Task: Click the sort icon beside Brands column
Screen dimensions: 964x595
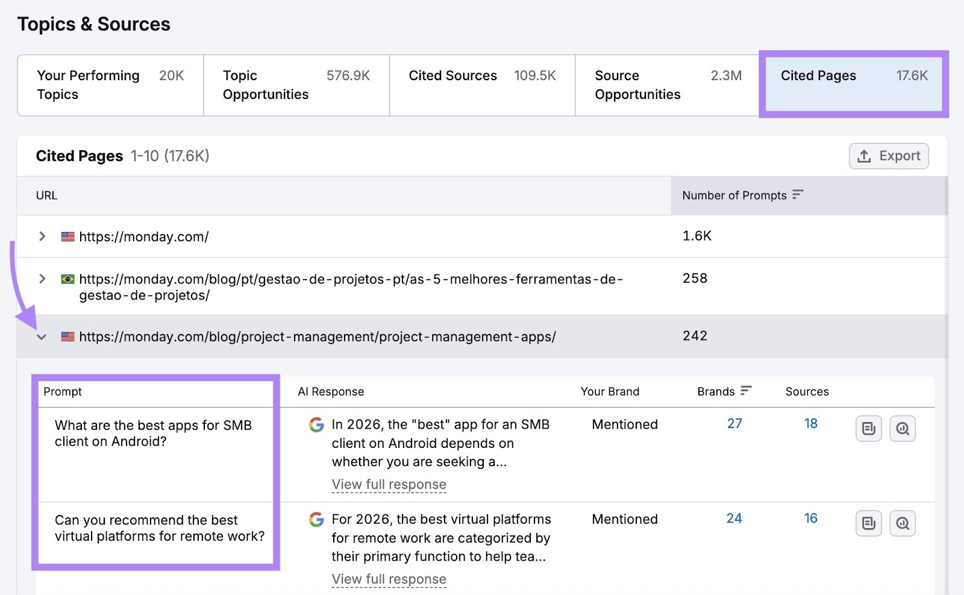Action: coord(746,391)
